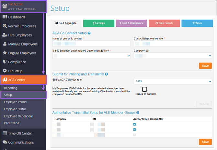This screenshot has height=150, width=217.
Task: Click the HR Admin people icon
Action: (5, 6)
